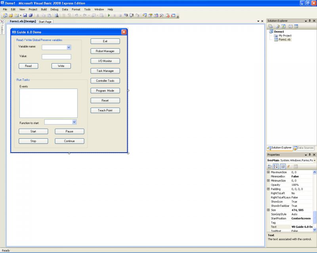Switch to the Form1.vb [Design] tab
Image resolution: width=317 pixels, height=253 pixels.
coord(23,21)
